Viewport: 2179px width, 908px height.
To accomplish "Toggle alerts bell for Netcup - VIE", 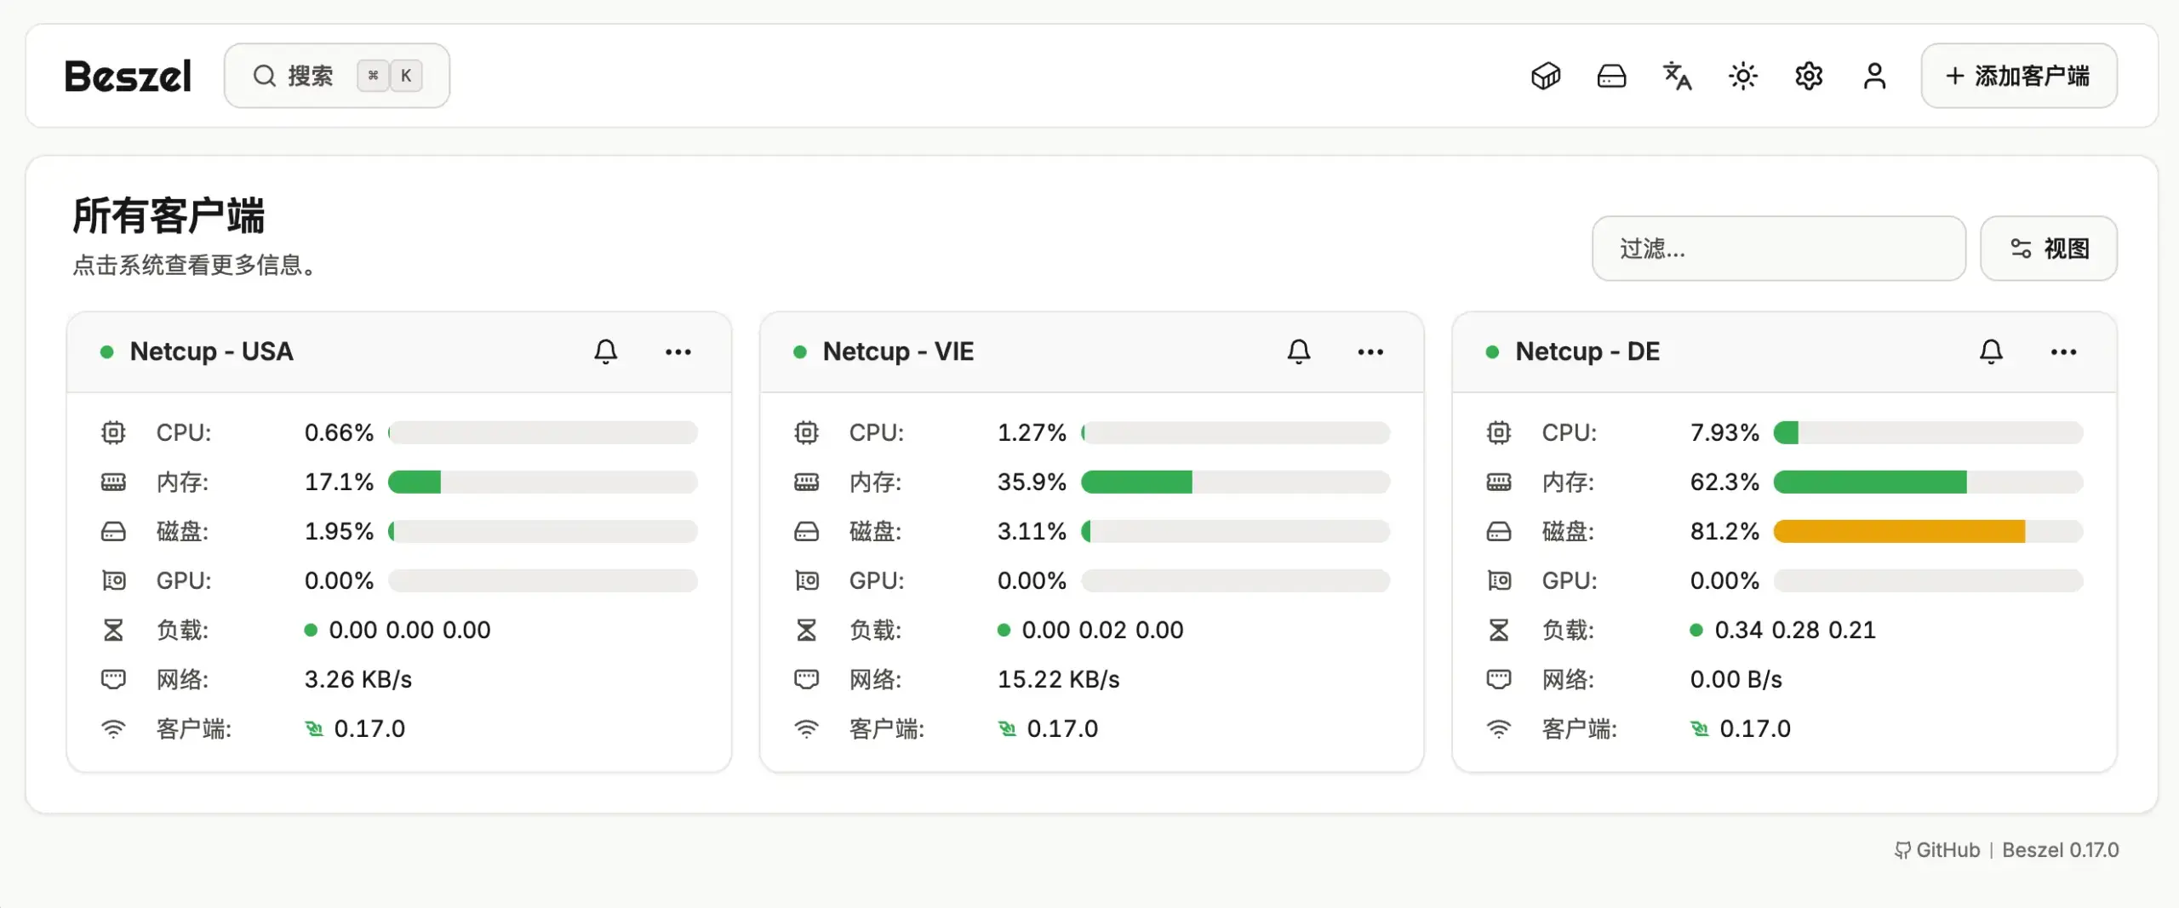I will tap(1298, 351).
